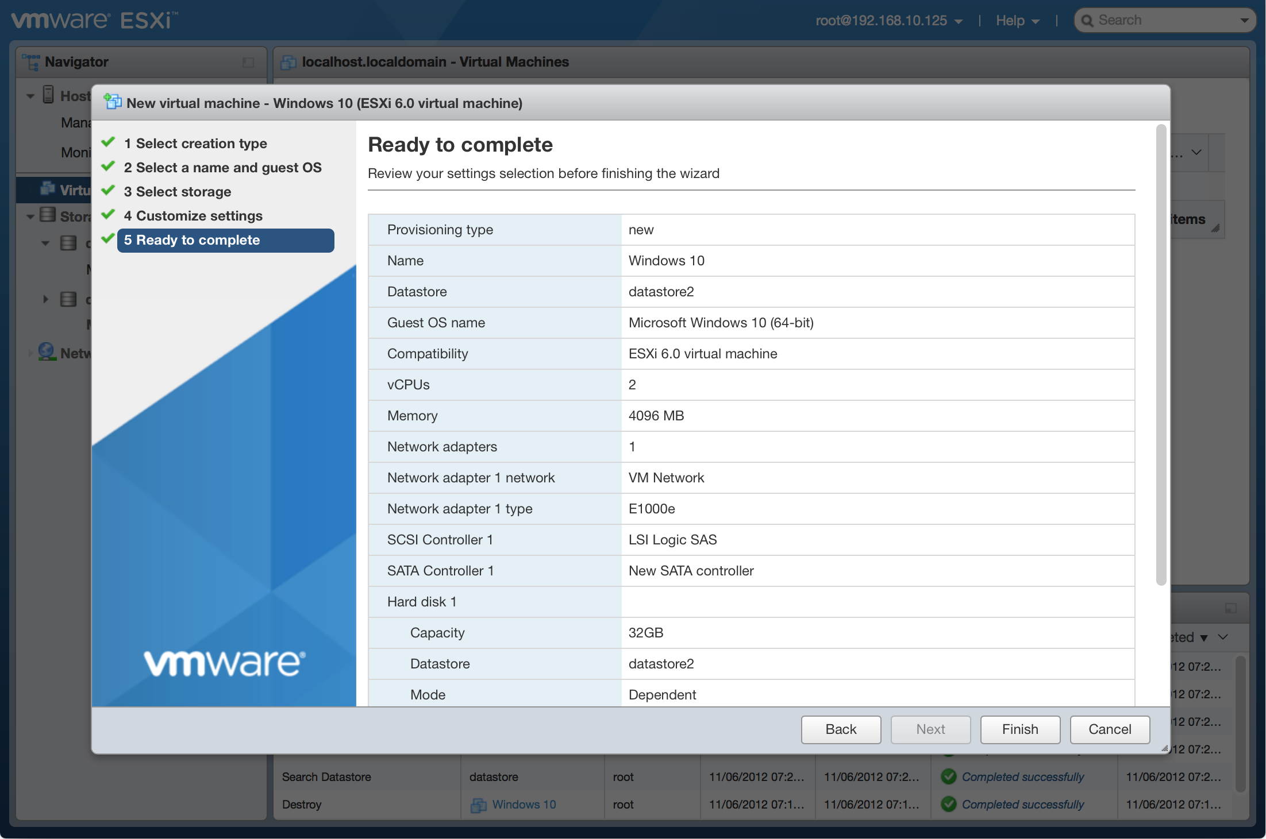Viewport: 1266px width, 839px height.
Task: Click the search magnifier icon
Action: (1087, 21)
